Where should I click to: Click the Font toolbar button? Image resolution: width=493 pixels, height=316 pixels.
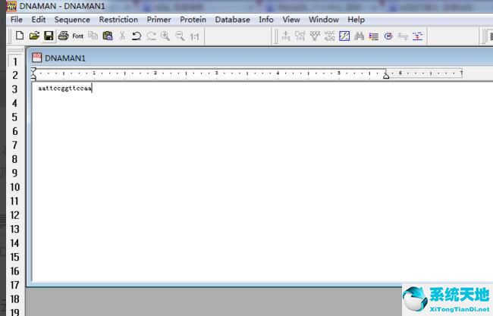(x=78, y=36)
